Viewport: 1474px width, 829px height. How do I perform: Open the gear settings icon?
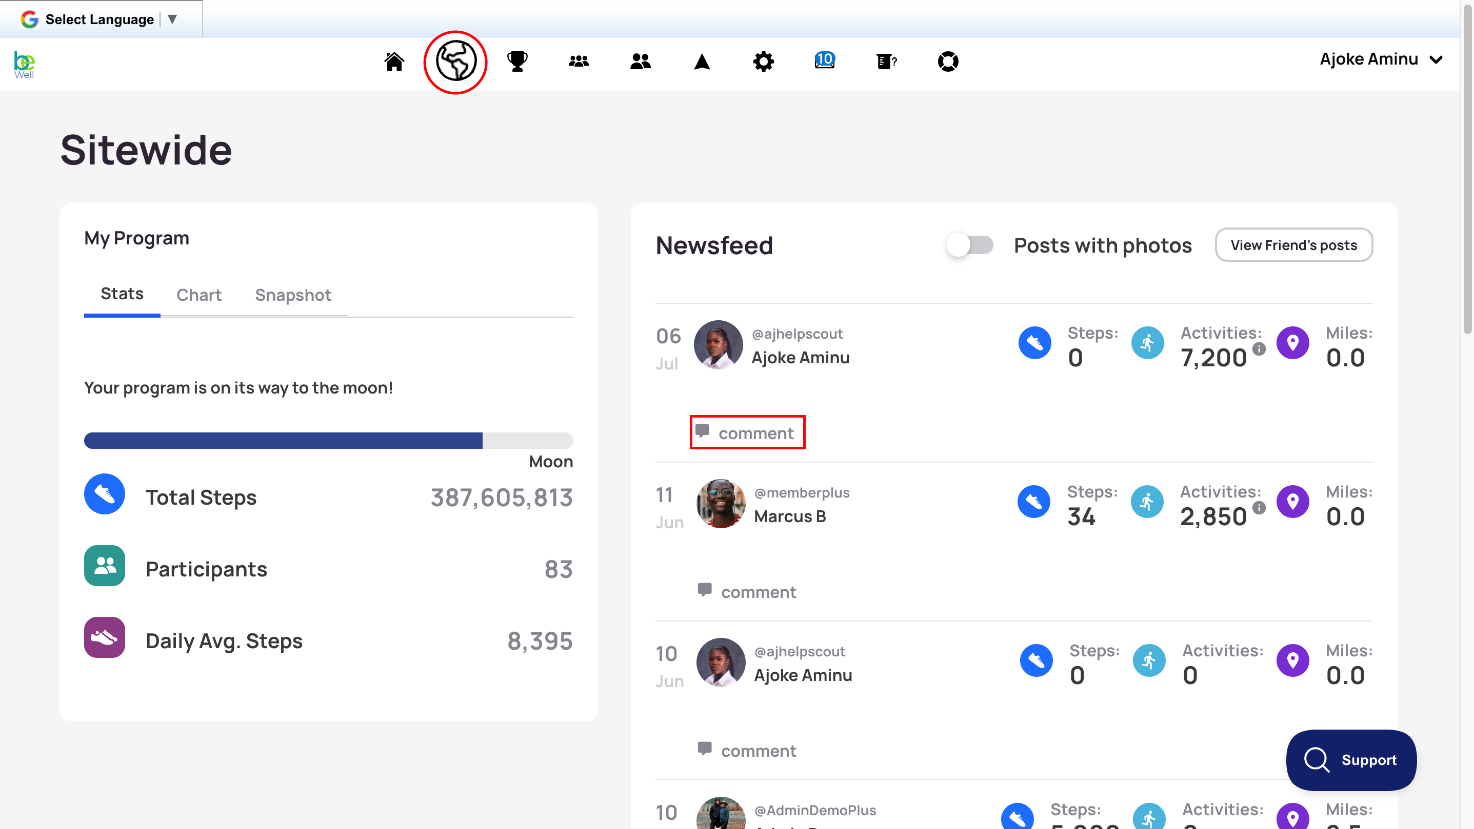(x=763, y=61)
